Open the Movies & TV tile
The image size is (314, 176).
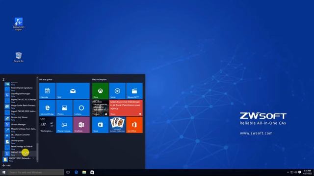[x=134, y=91]
